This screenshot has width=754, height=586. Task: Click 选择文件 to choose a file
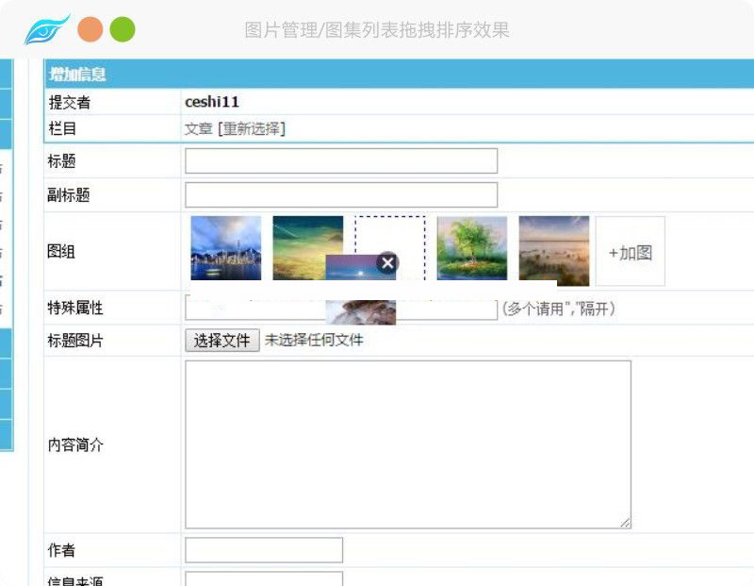click(x=221, y=341)
